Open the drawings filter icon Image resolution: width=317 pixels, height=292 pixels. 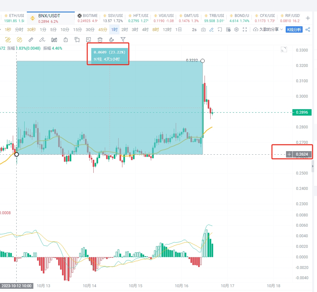(x=123, y=39)
